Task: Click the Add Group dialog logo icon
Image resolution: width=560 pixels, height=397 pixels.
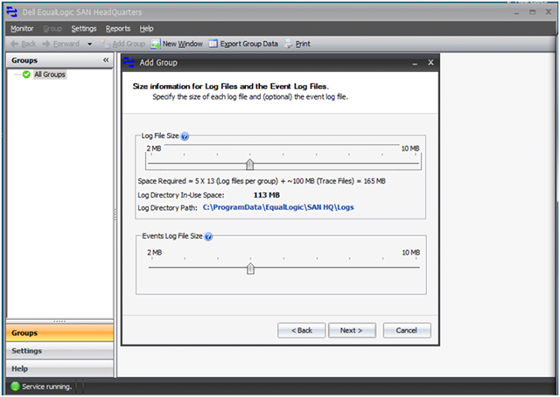Action: (x=129, y=62)
